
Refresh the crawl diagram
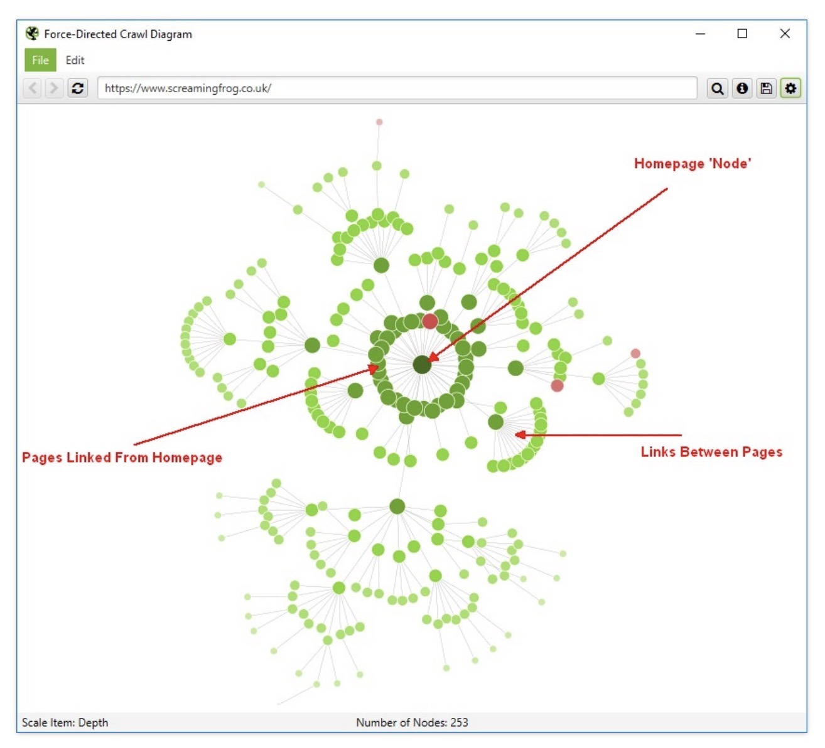[x=77, y=88]
